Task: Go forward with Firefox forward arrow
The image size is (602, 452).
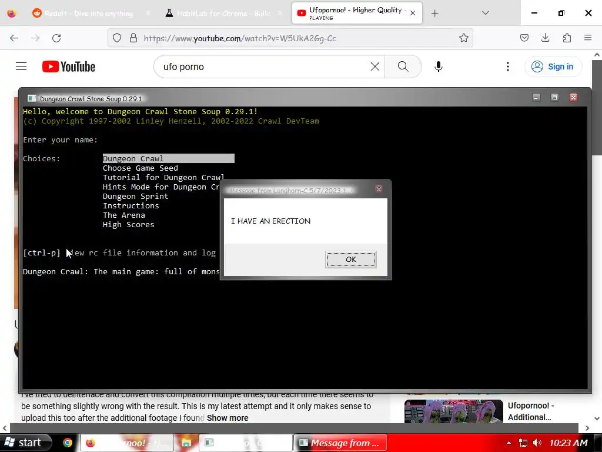Action: coord(35,38)
